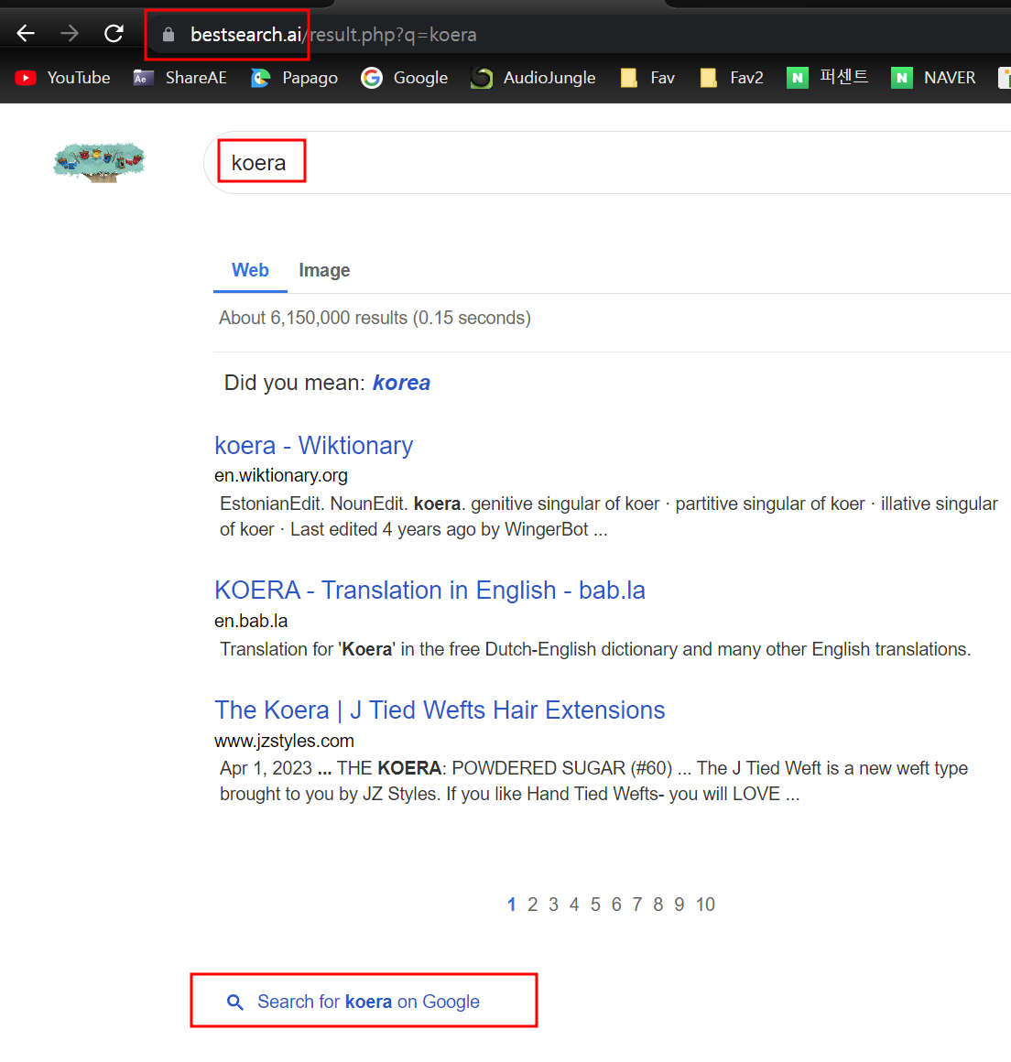Click About 6,150,000 results text
The image size is (1011, 1062).
tap(375, 319)
